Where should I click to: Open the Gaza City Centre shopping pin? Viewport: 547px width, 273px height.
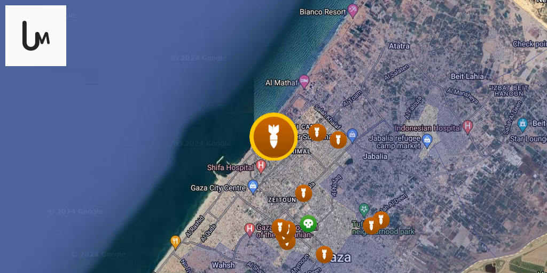coord(253,187)
